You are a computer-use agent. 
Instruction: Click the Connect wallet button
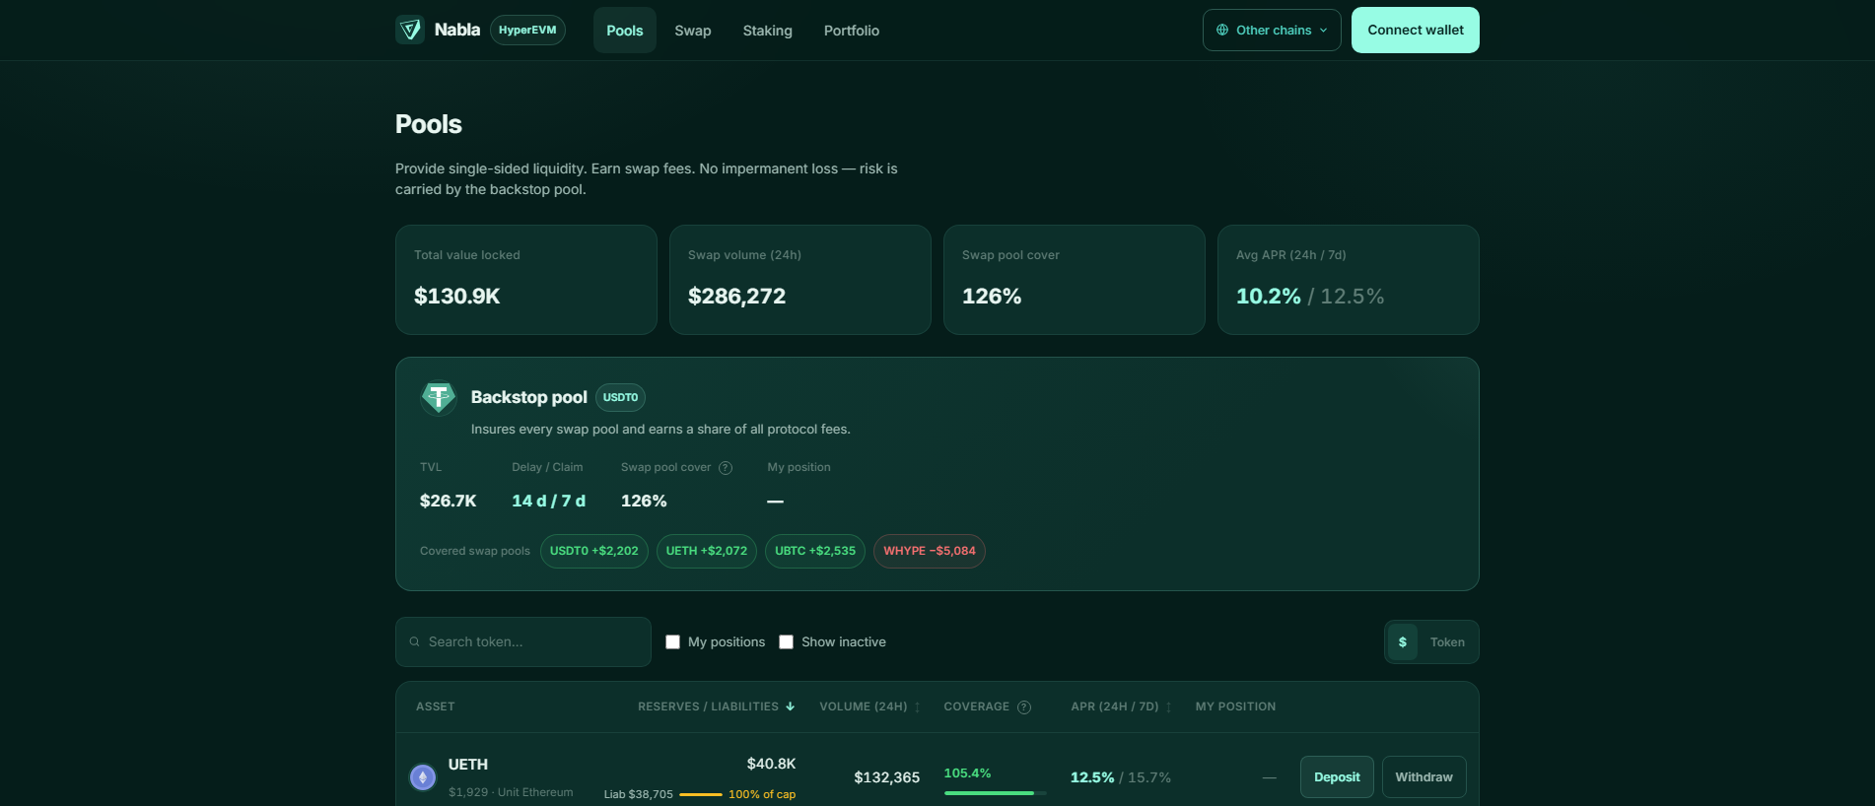(1416, 31)
